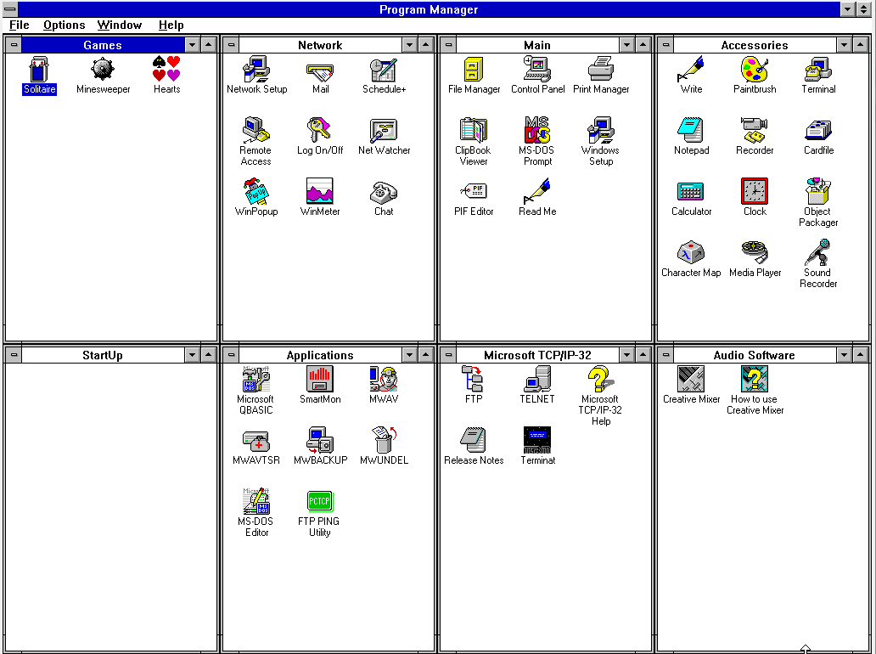Open the StartUp window control-menu box
Screen dimensions: 876x654
point(14,354)
